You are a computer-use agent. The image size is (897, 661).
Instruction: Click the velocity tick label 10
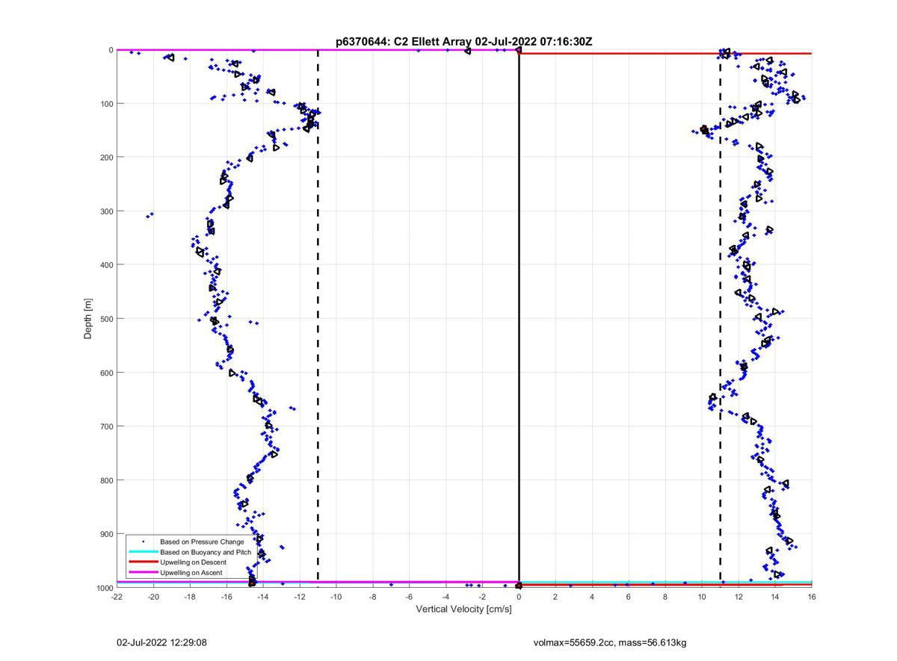(702, 598)
